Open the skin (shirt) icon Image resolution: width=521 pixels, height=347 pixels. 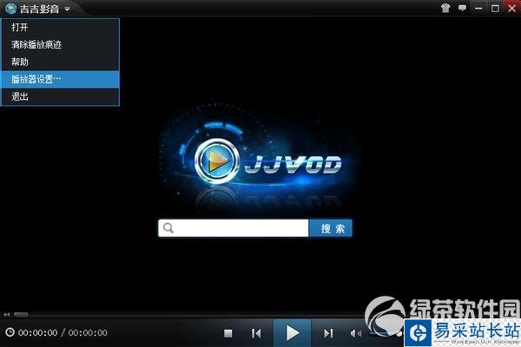coord(445,8)
